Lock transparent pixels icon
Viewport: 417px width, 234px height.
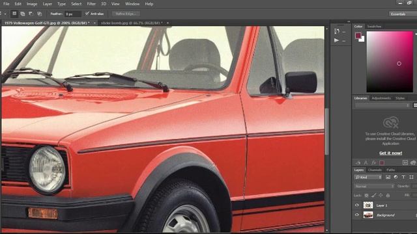(366, 195)
